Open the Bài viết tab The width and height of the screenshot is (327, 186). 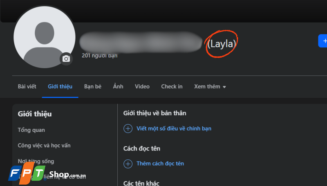pos(27,87)
